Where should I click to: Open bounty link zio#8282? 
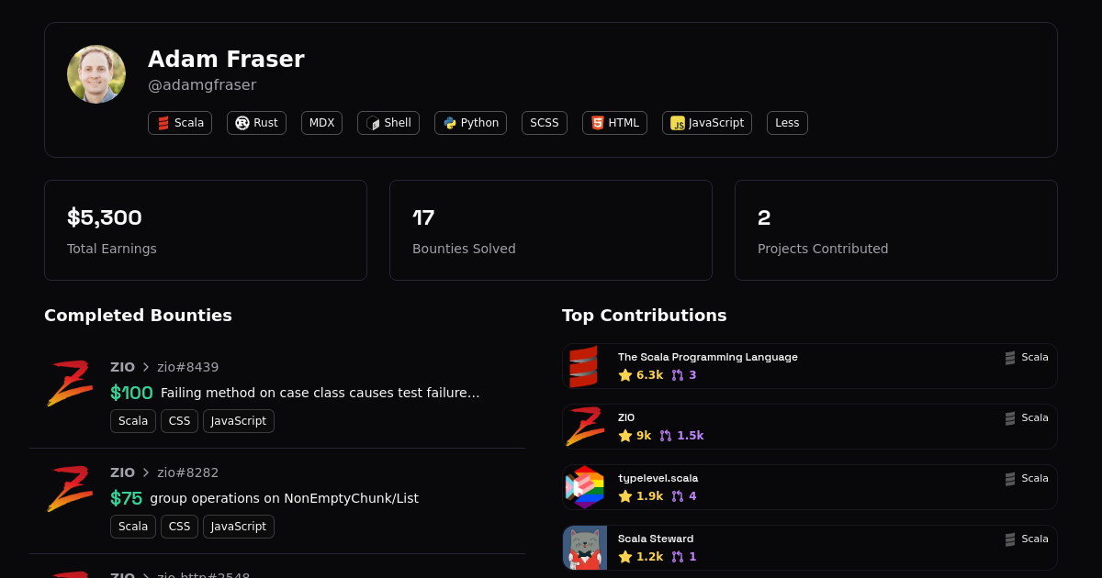187,472
